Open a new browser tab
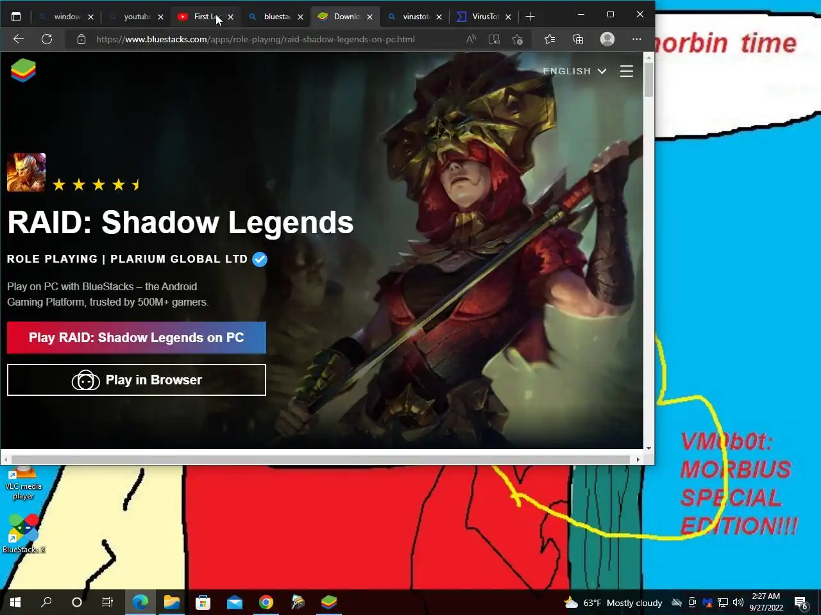 point(530,17)
